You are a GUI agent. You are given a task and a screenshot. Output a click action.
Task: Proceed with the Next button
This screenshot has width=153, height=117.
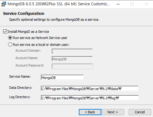(x=113, y=112)
